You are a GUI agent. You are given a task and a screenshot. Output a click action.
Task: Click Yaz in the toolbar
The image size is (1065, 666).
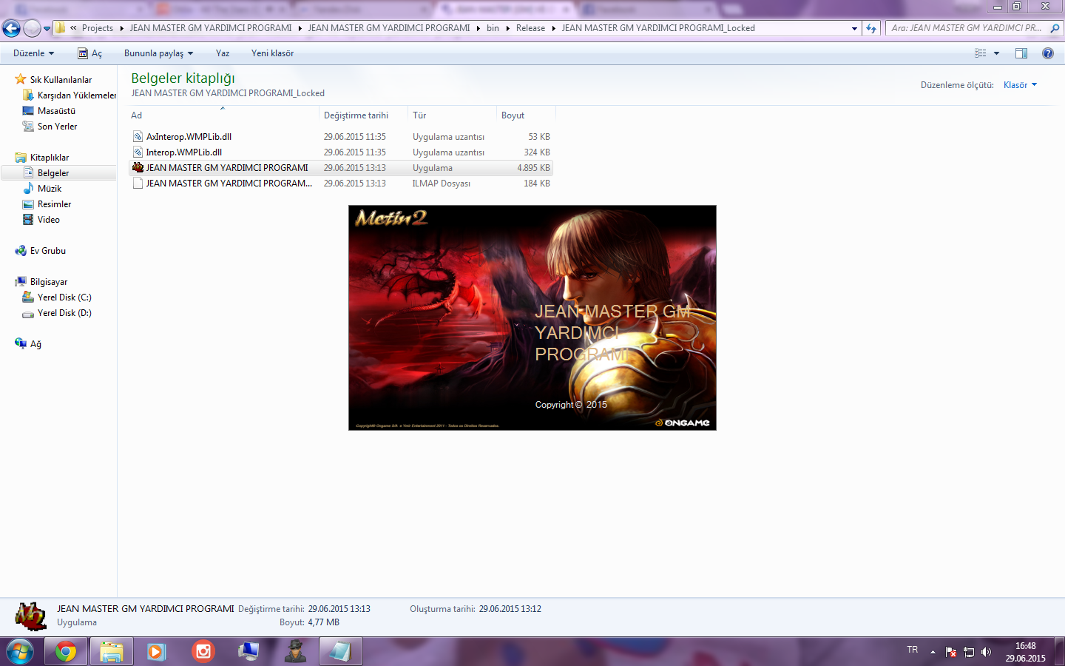pos(223,53)
